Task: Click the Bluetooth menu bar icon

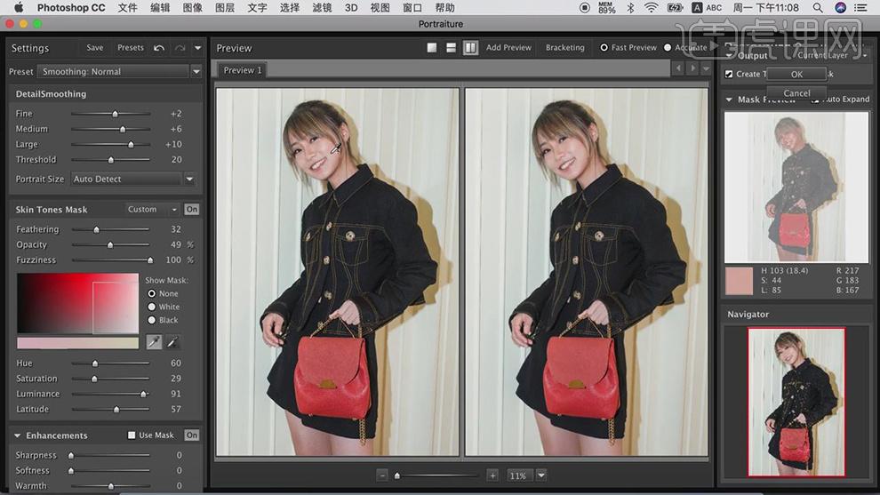Action: pos(630,7)
